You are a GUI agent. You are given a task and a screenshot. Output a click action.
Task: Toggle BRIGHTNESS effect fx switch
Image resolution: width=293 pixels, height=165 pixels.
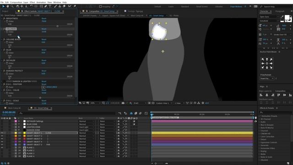click(x=4, y=18)
